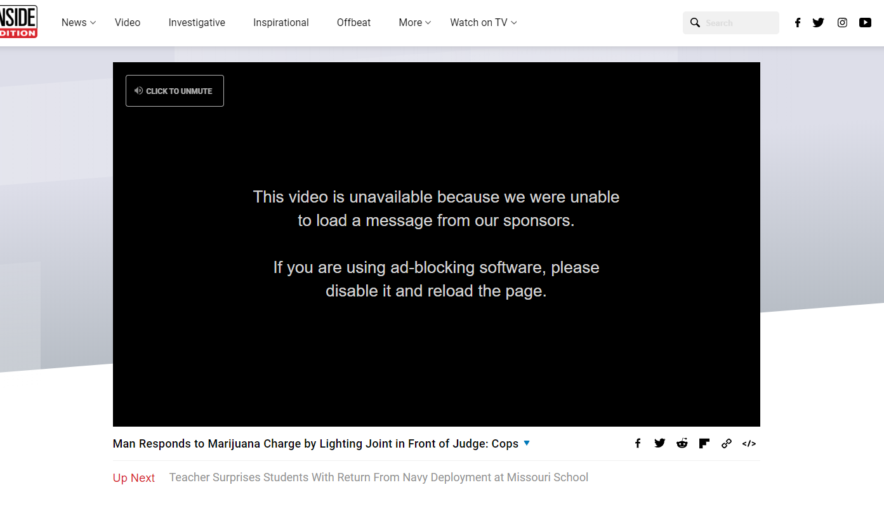Share video on Facebook below the player
The width and height of the screenshot is (884, 506).
click(638, 443)
